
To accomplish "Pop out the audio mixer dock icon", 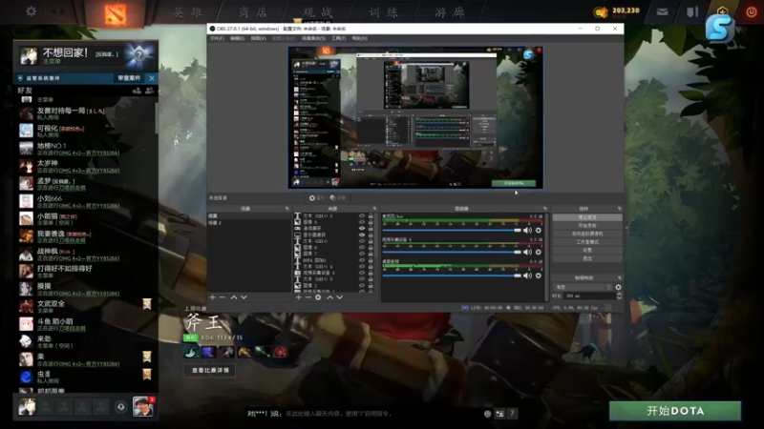I will point(544,209).
